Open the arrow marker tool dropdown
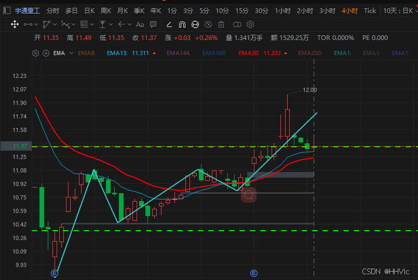The width and height of the screenshot is (418, 280). click(130, 24)
